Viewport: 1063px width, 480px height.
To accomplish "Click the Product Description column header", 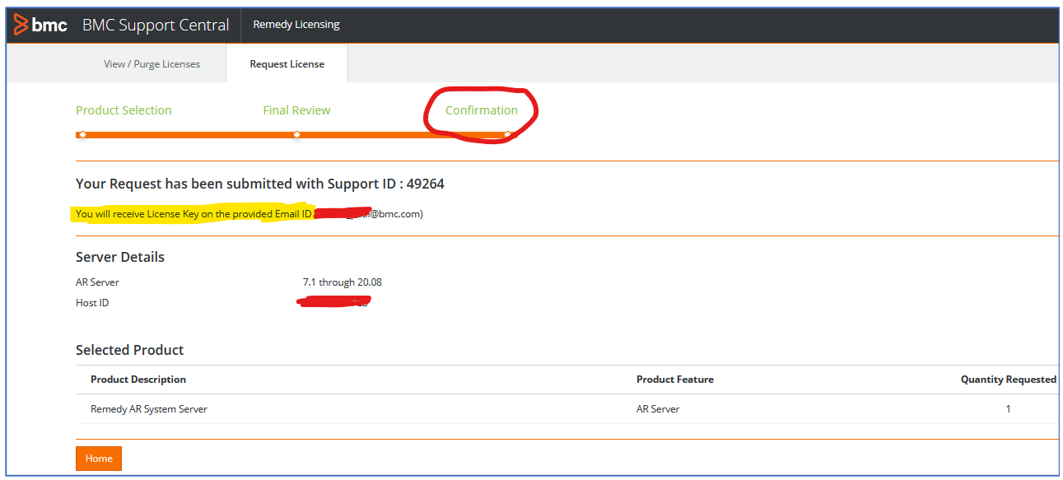I will click(138, 380).
